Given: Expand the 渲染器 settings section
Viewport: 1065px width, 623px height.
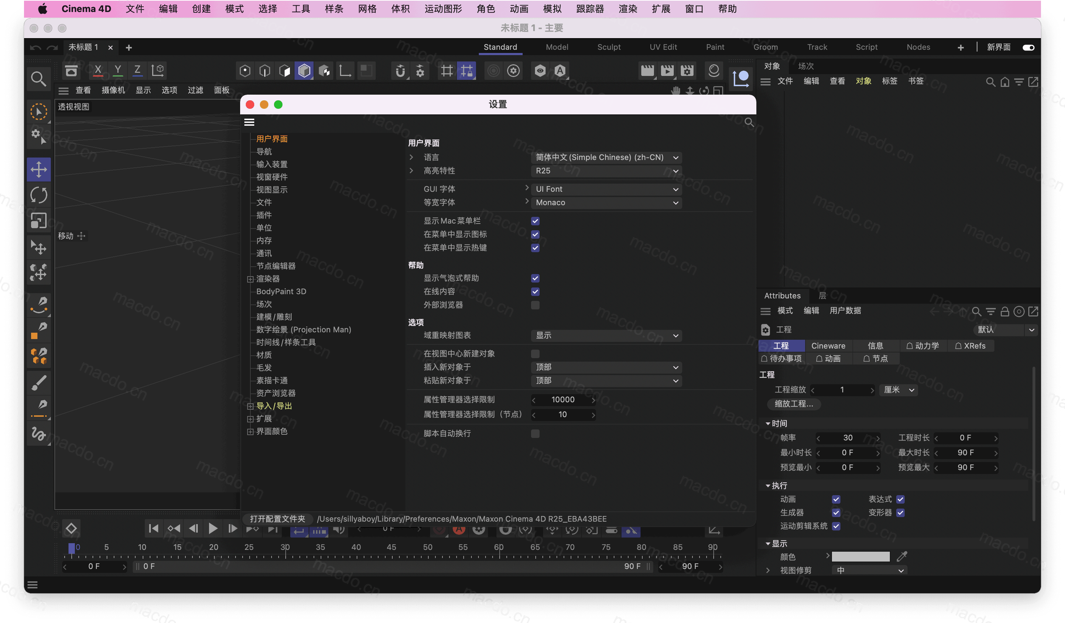Looking at the screenshot, I should pyautogui.click(x=250, y=278).
